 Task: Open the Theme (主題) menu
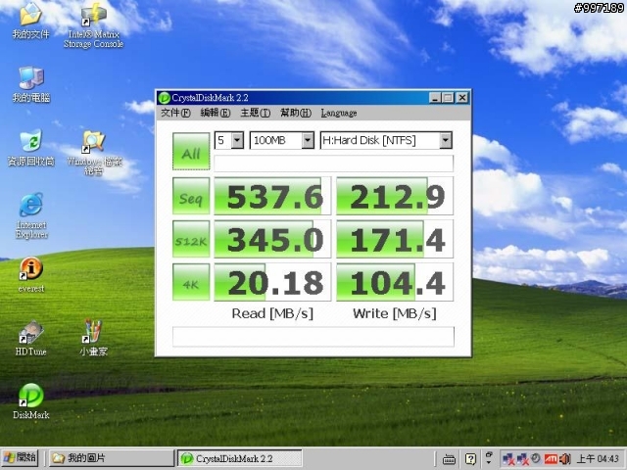tap(255, 114)
